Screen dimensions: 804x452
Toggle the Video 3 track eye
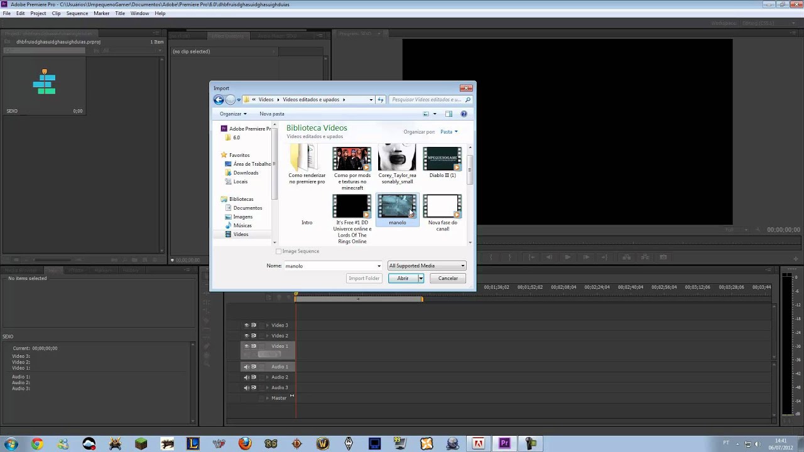click(x=246, y=325)
